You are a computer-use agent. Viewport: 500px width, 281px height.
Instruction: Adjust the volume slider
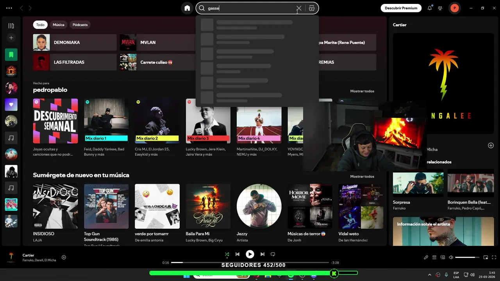pyautogui.click(x=467, y=257)
